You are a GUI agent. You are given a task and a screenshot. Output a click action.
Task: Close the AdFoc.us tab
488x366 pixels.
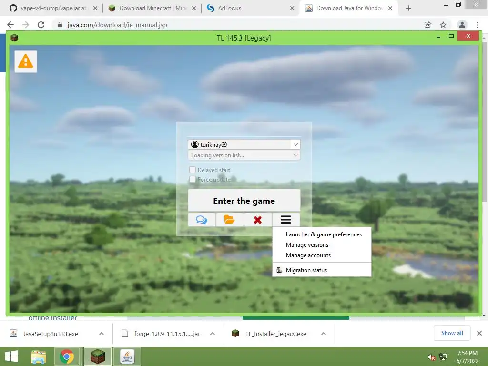pos(292,8)
